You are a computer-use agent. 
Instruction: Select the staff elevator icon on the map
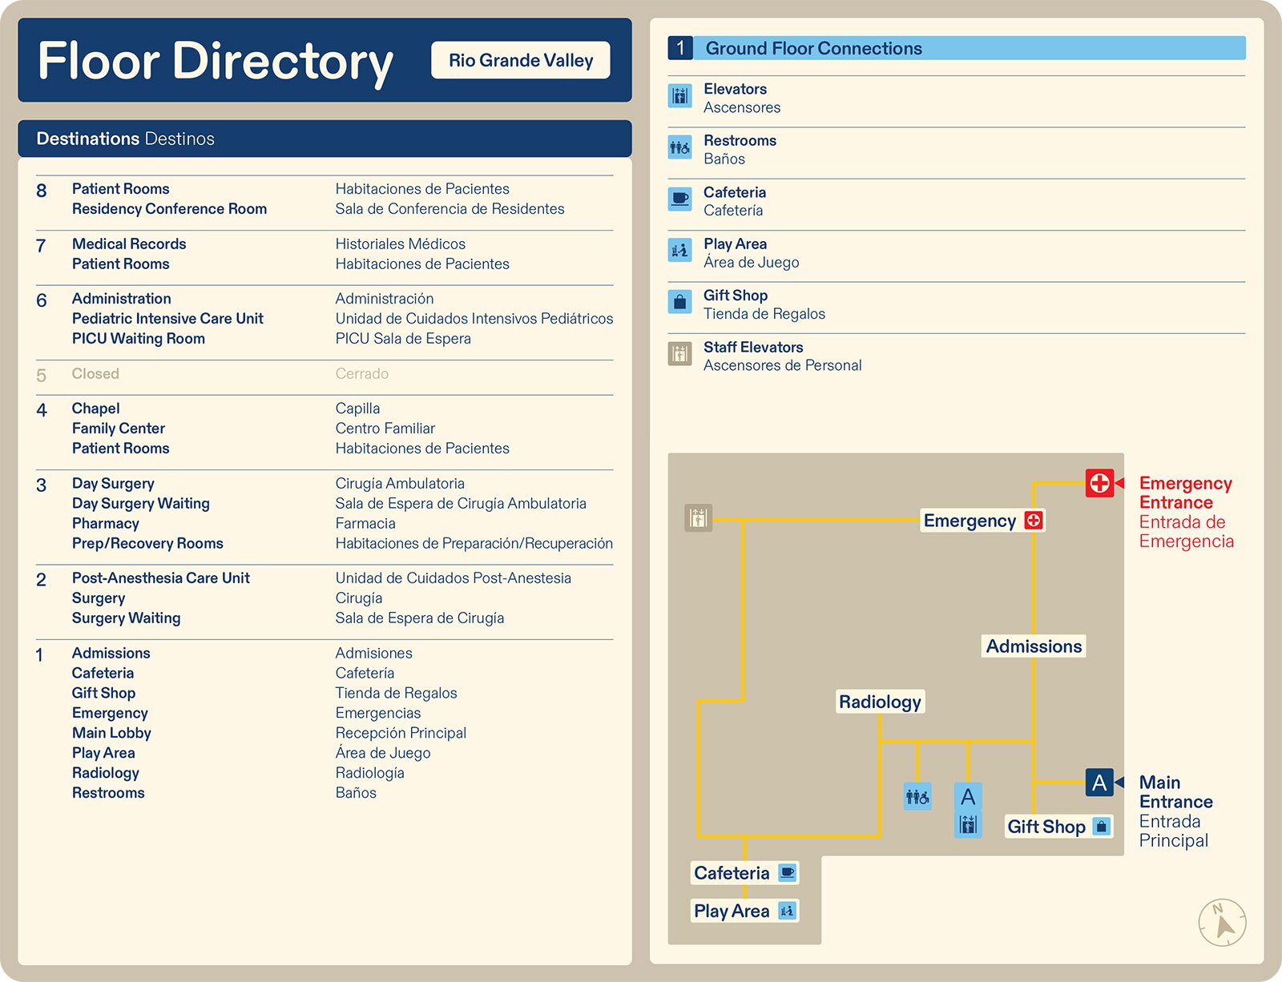pyautogui.click(x=697, y=519)
